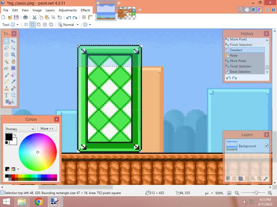Toggle the Layers window button
This screenshot has width=277, height=207.
pos(253,10)
